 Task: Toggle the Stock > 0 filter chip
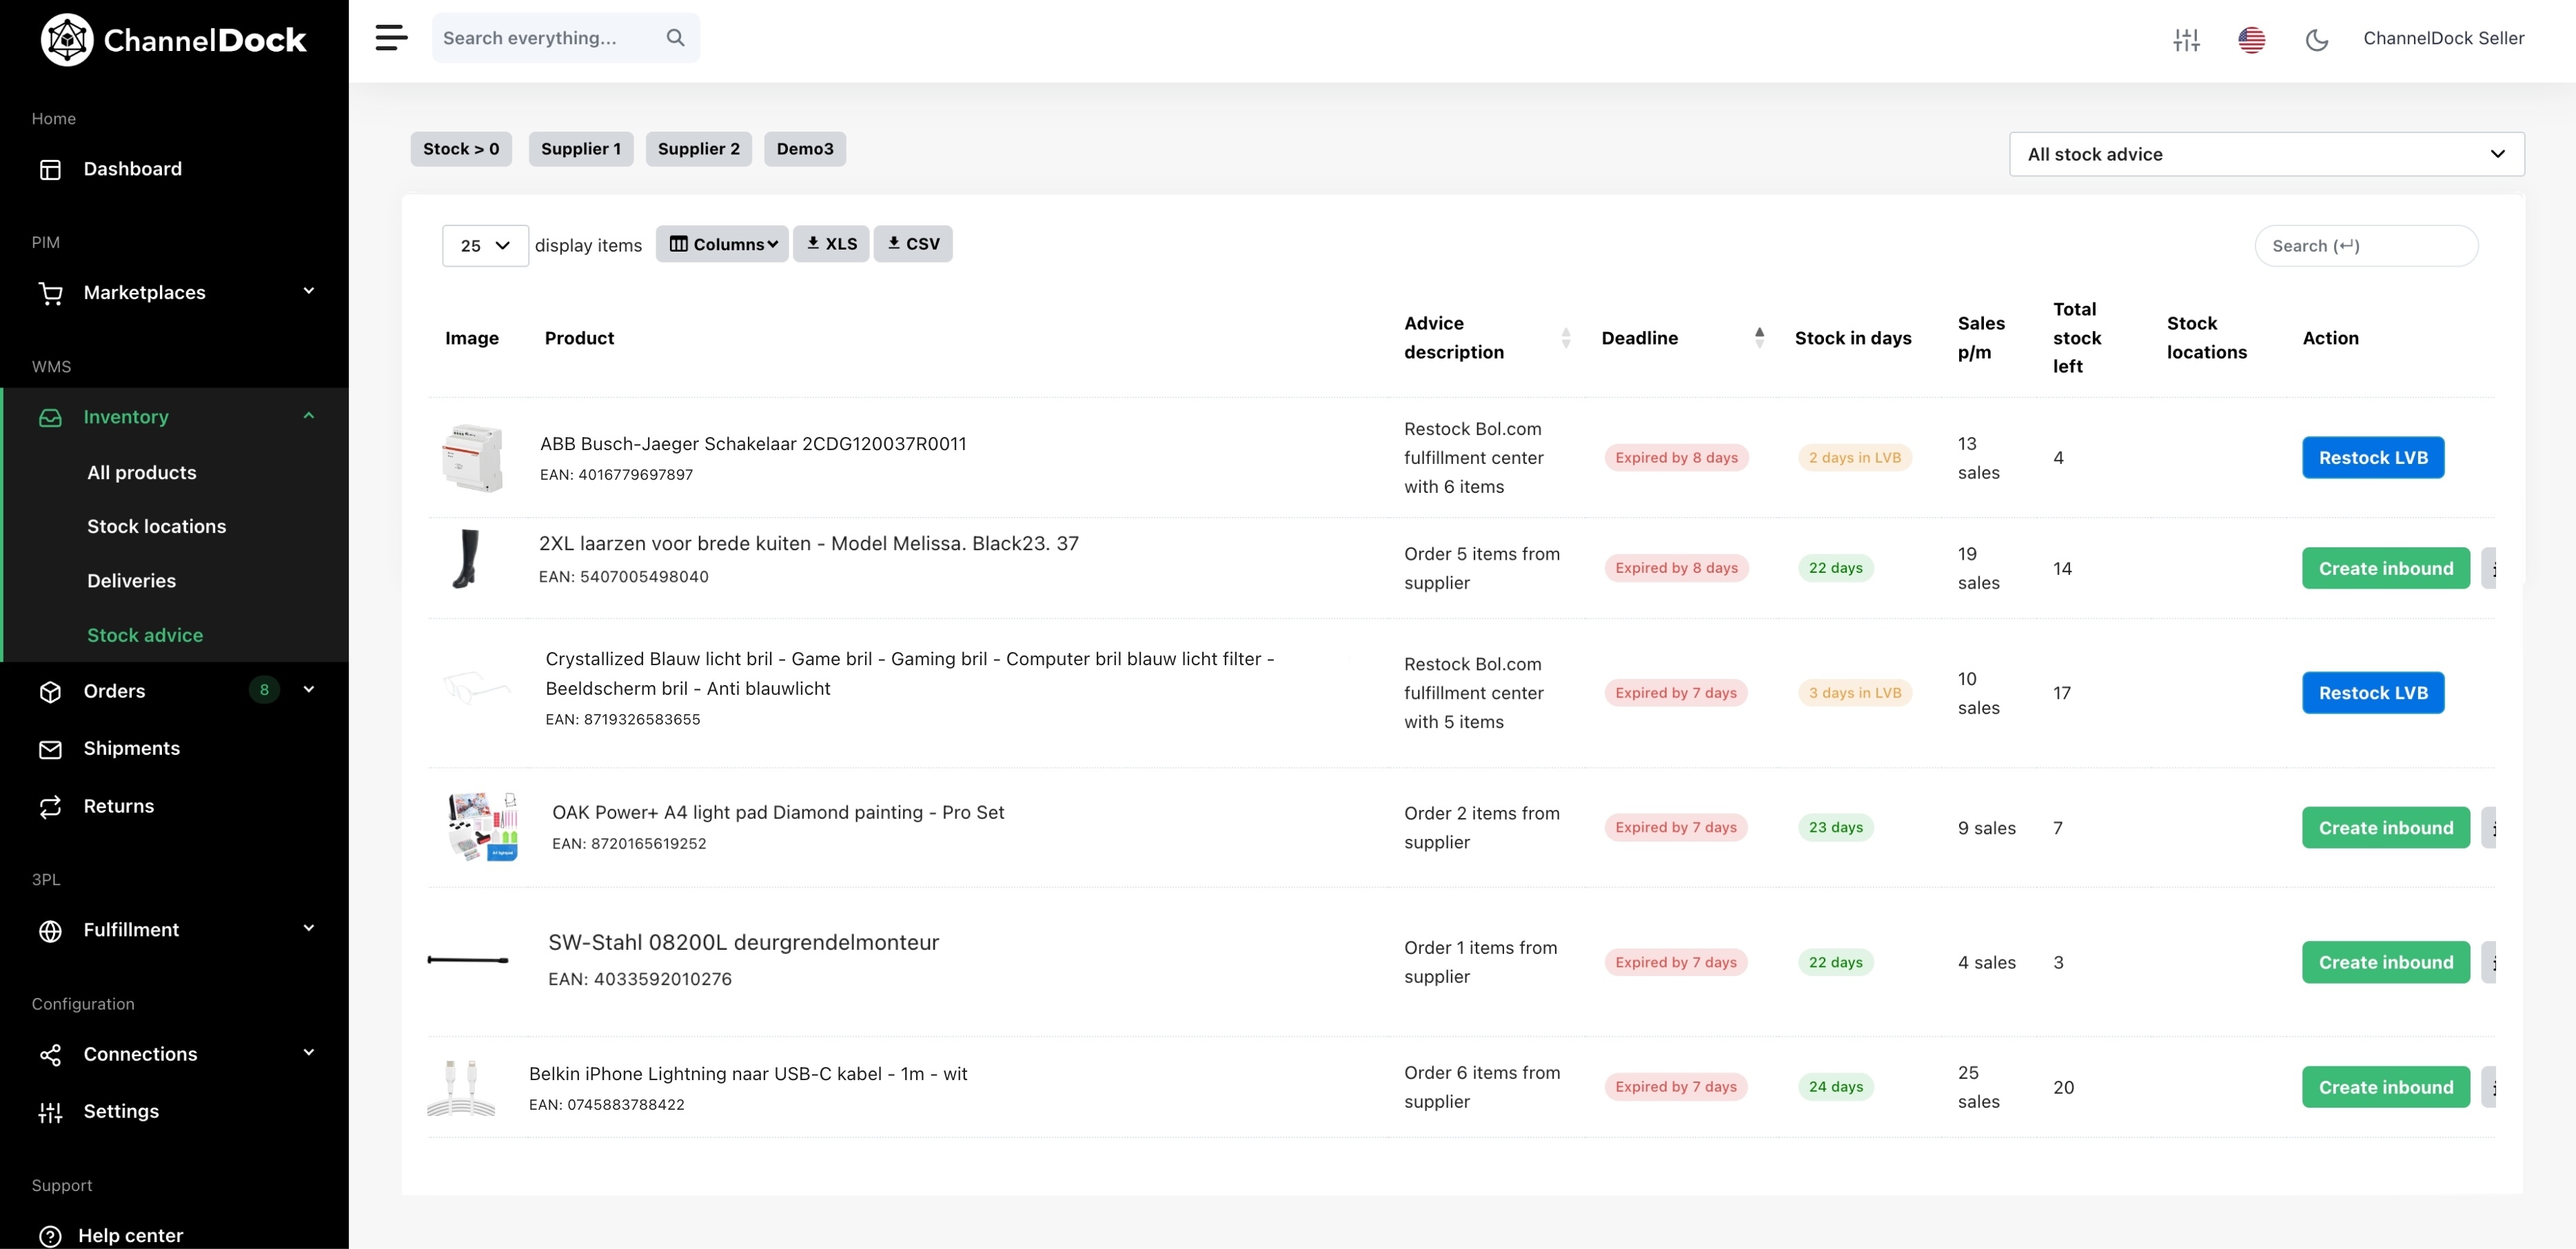pos(461,149)
